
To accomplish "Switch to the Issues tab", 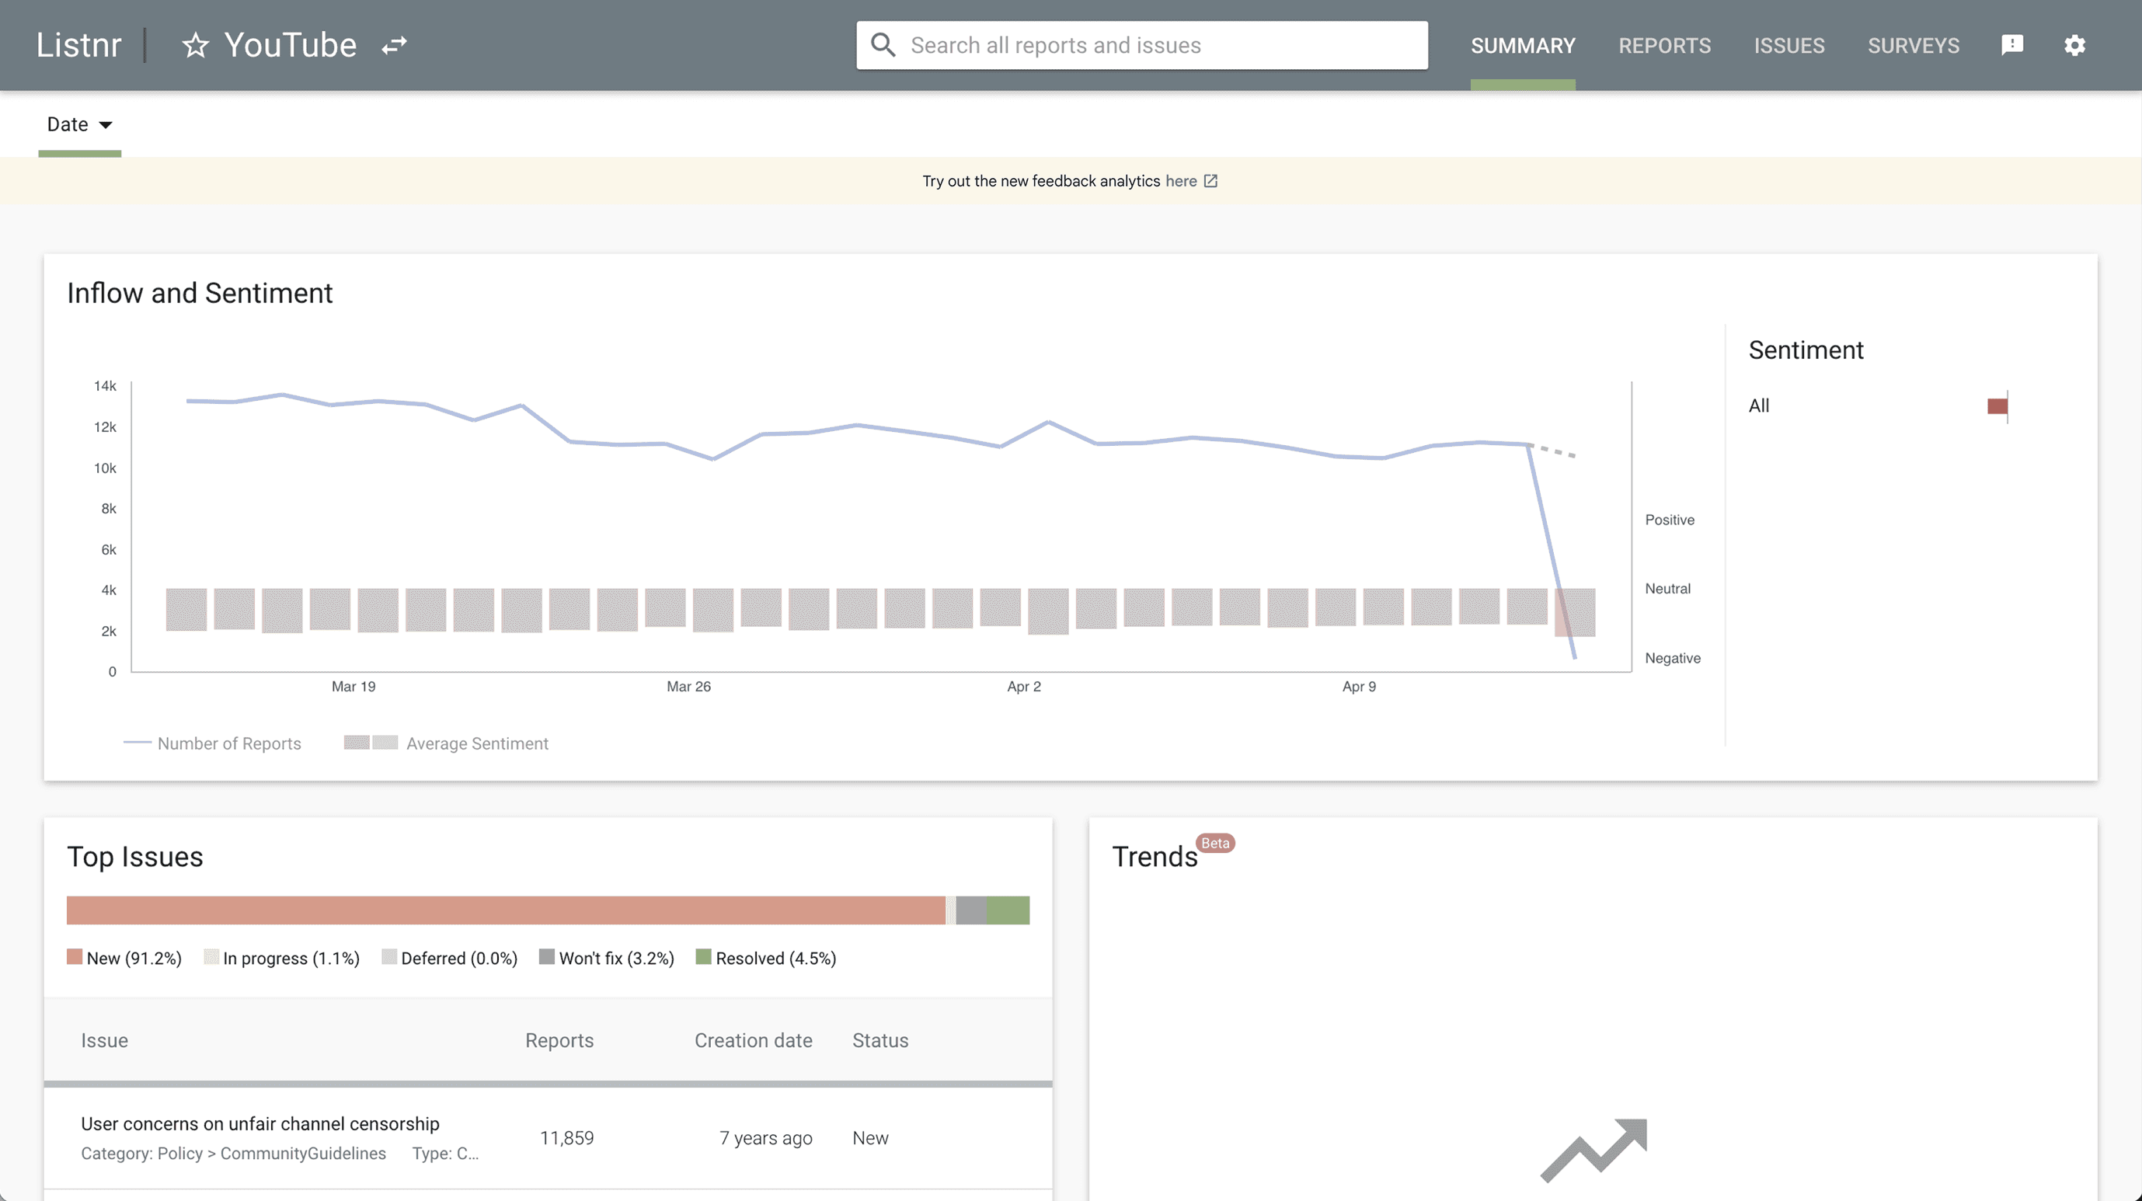I will point(1788,45).
